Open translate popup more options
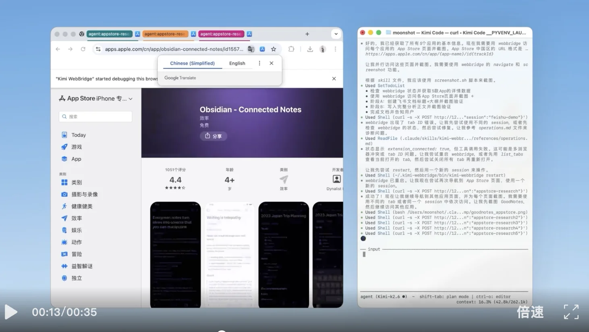The height and width of the screenshot is (332, 589). (x=259, y=63)
